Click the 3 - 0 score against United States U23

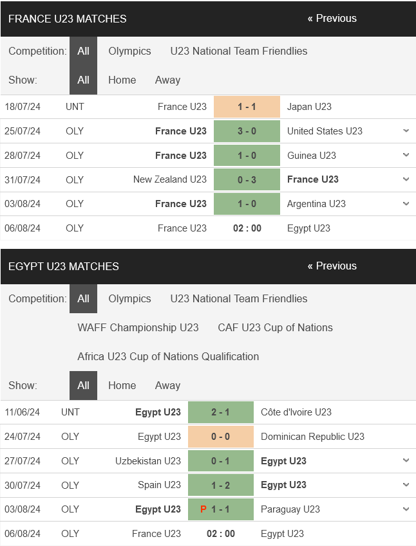pos(247,131)
